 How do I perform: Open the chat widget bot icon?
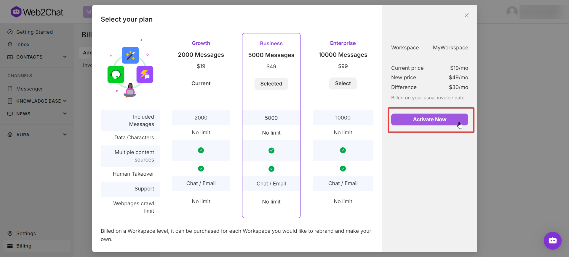pos(552,240)
